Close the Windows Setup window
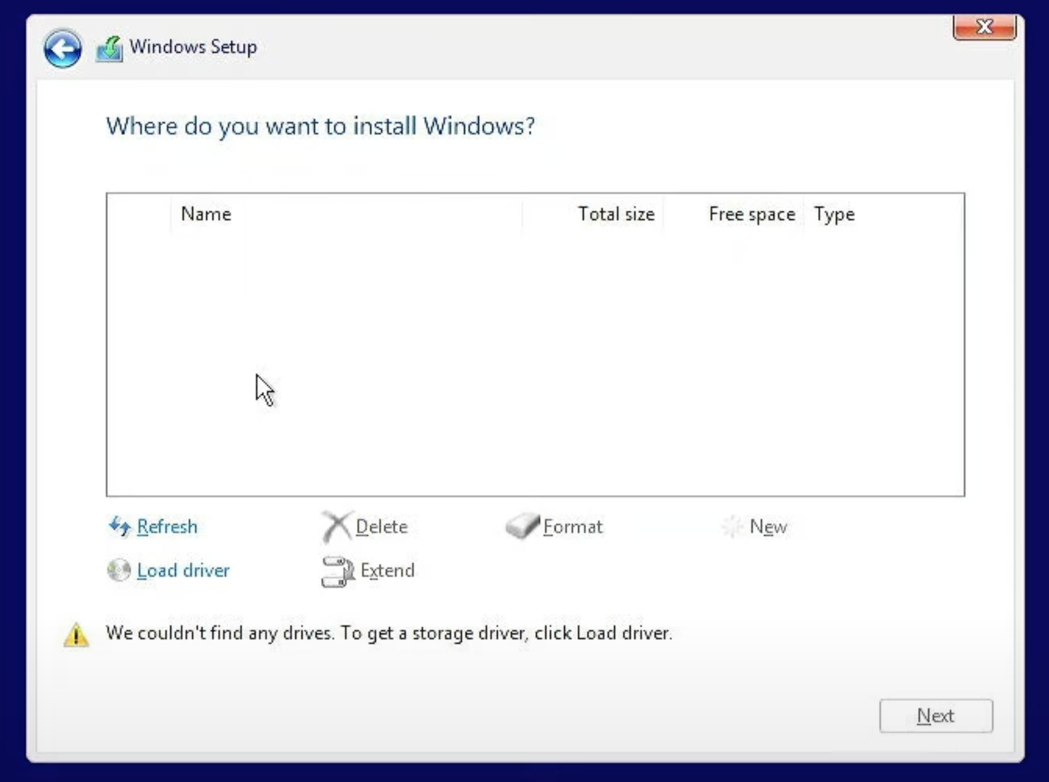The height and width of the screenshot is (782, 1049). click(x=985, y=27)
